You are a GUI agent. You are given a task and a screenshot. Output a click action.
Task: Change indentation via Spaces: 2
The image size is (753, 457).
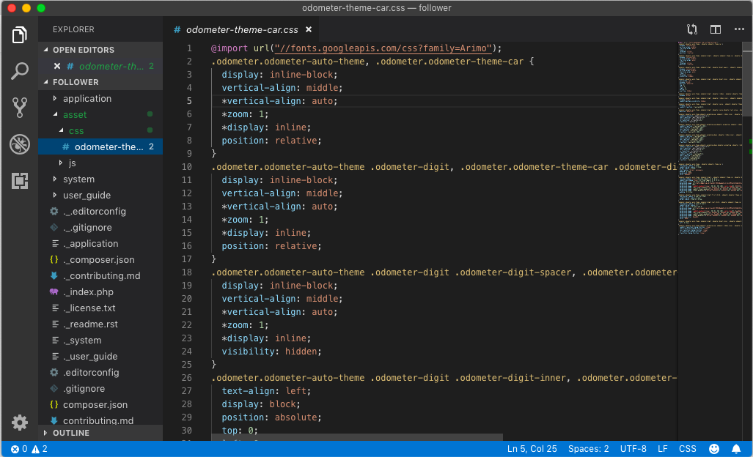(x=588, y=449)
